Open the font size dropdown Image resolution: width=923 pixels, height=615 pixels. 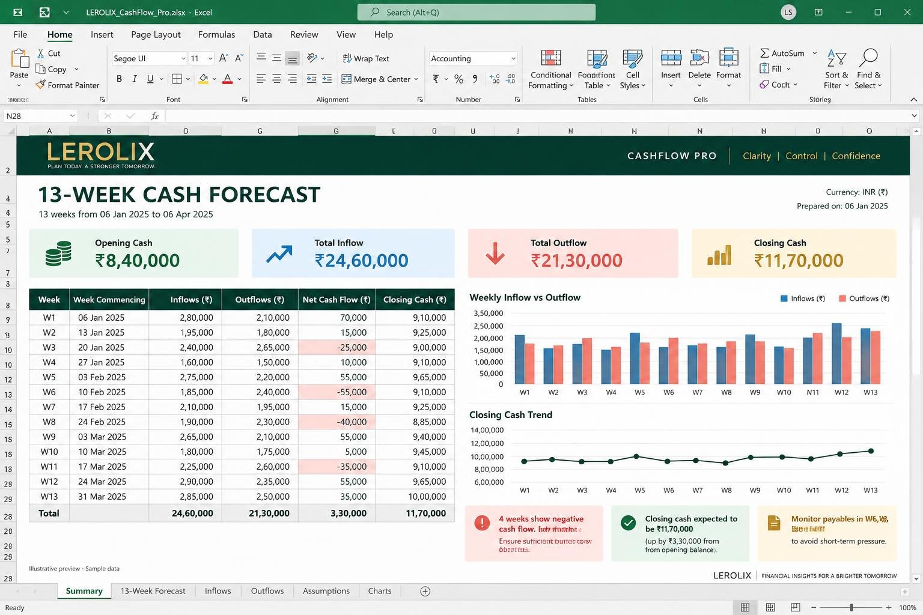click(210, 58)
